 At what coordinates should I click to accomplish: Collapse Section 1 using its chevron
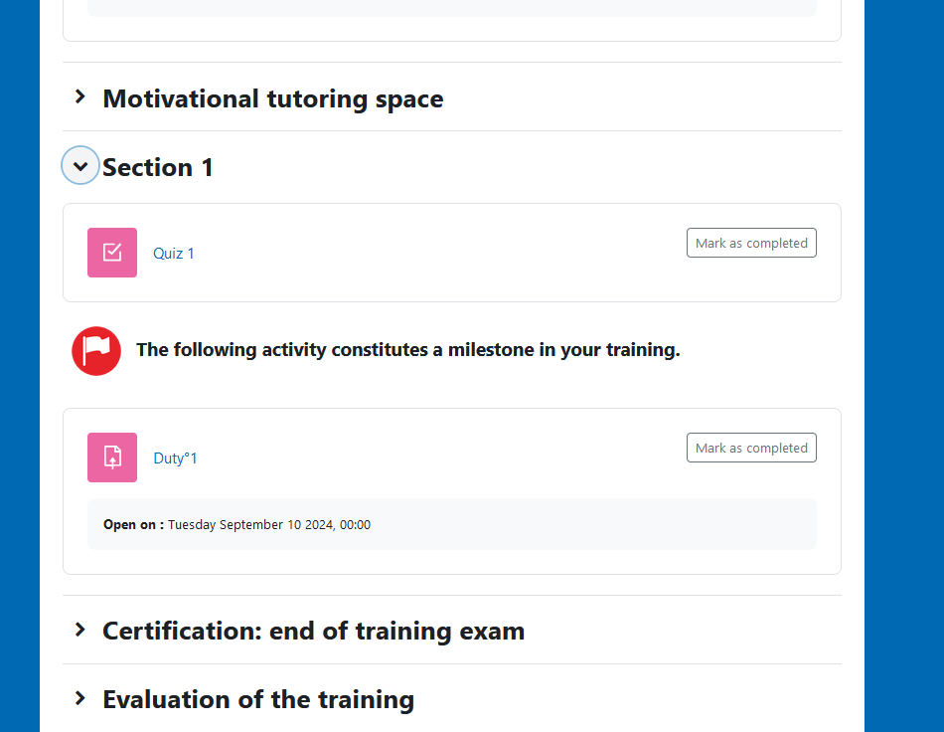(x=80, y=166)
